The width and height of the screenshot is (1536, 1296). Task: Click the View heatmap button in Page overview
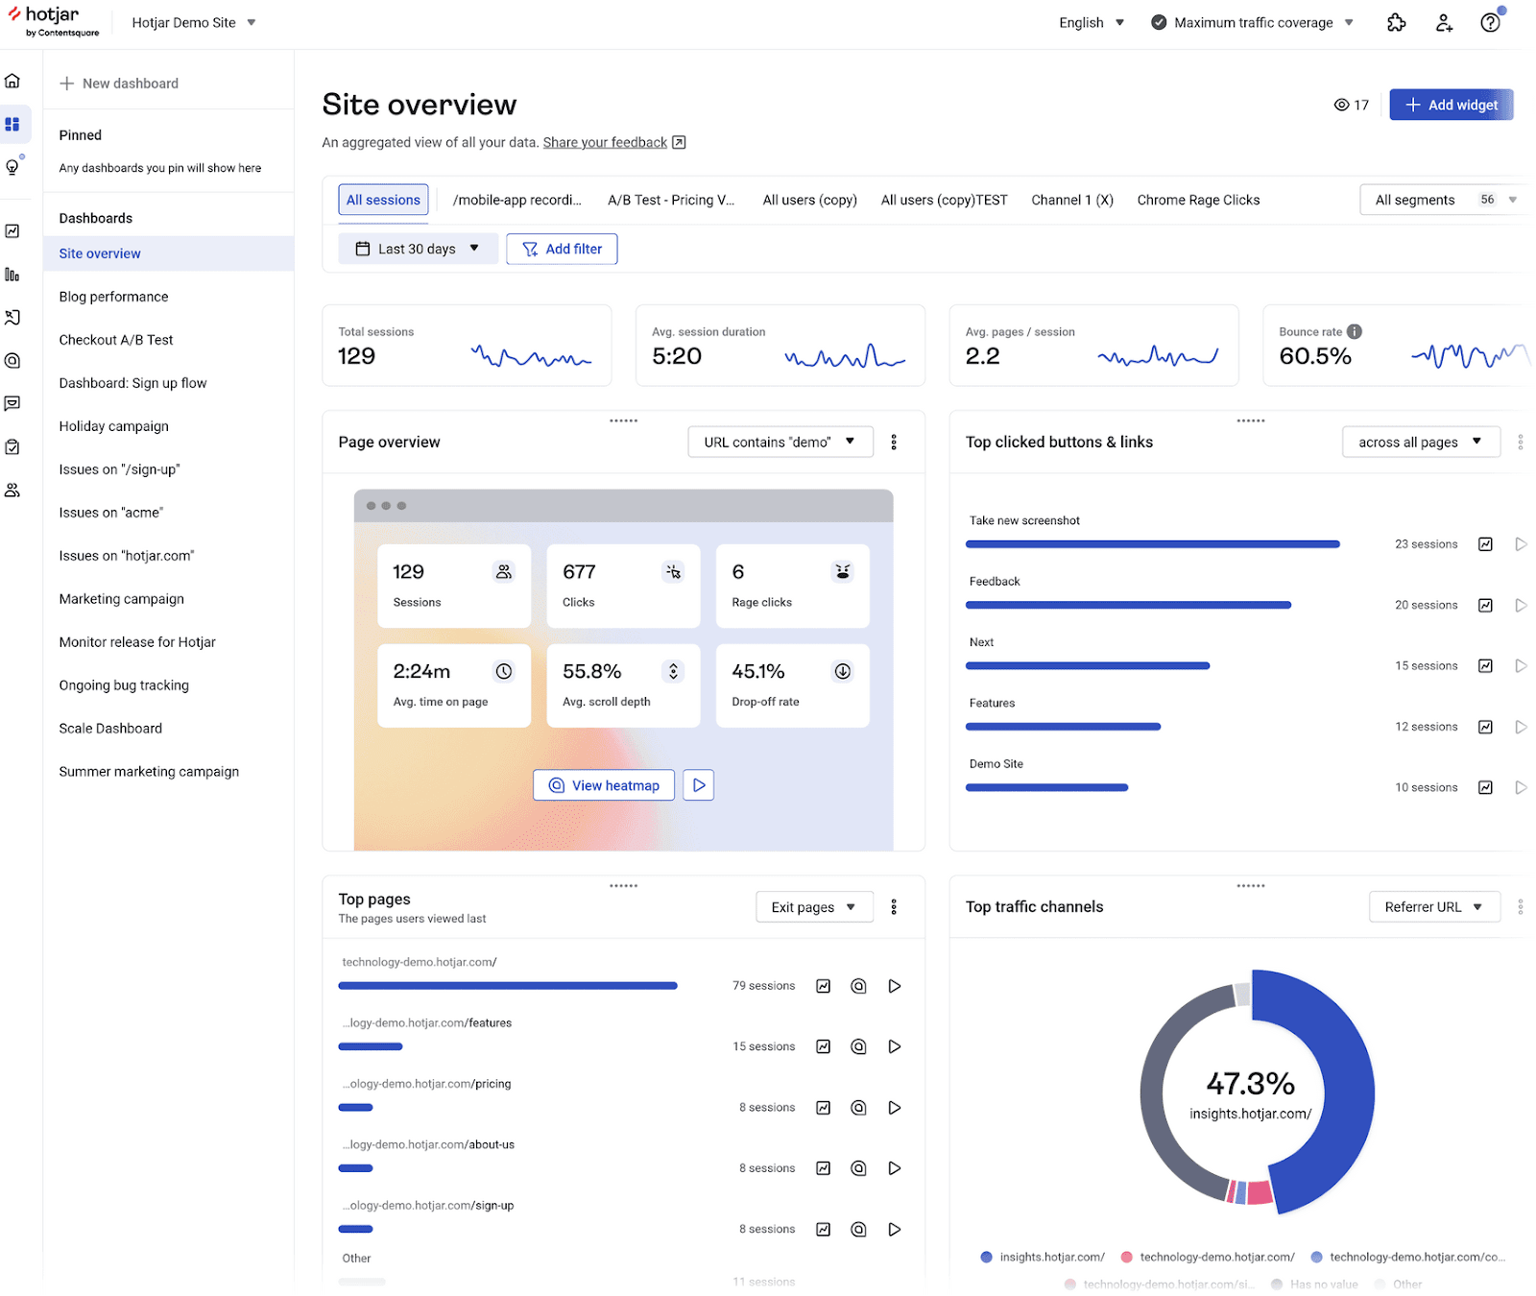click(x=603, y=784)
